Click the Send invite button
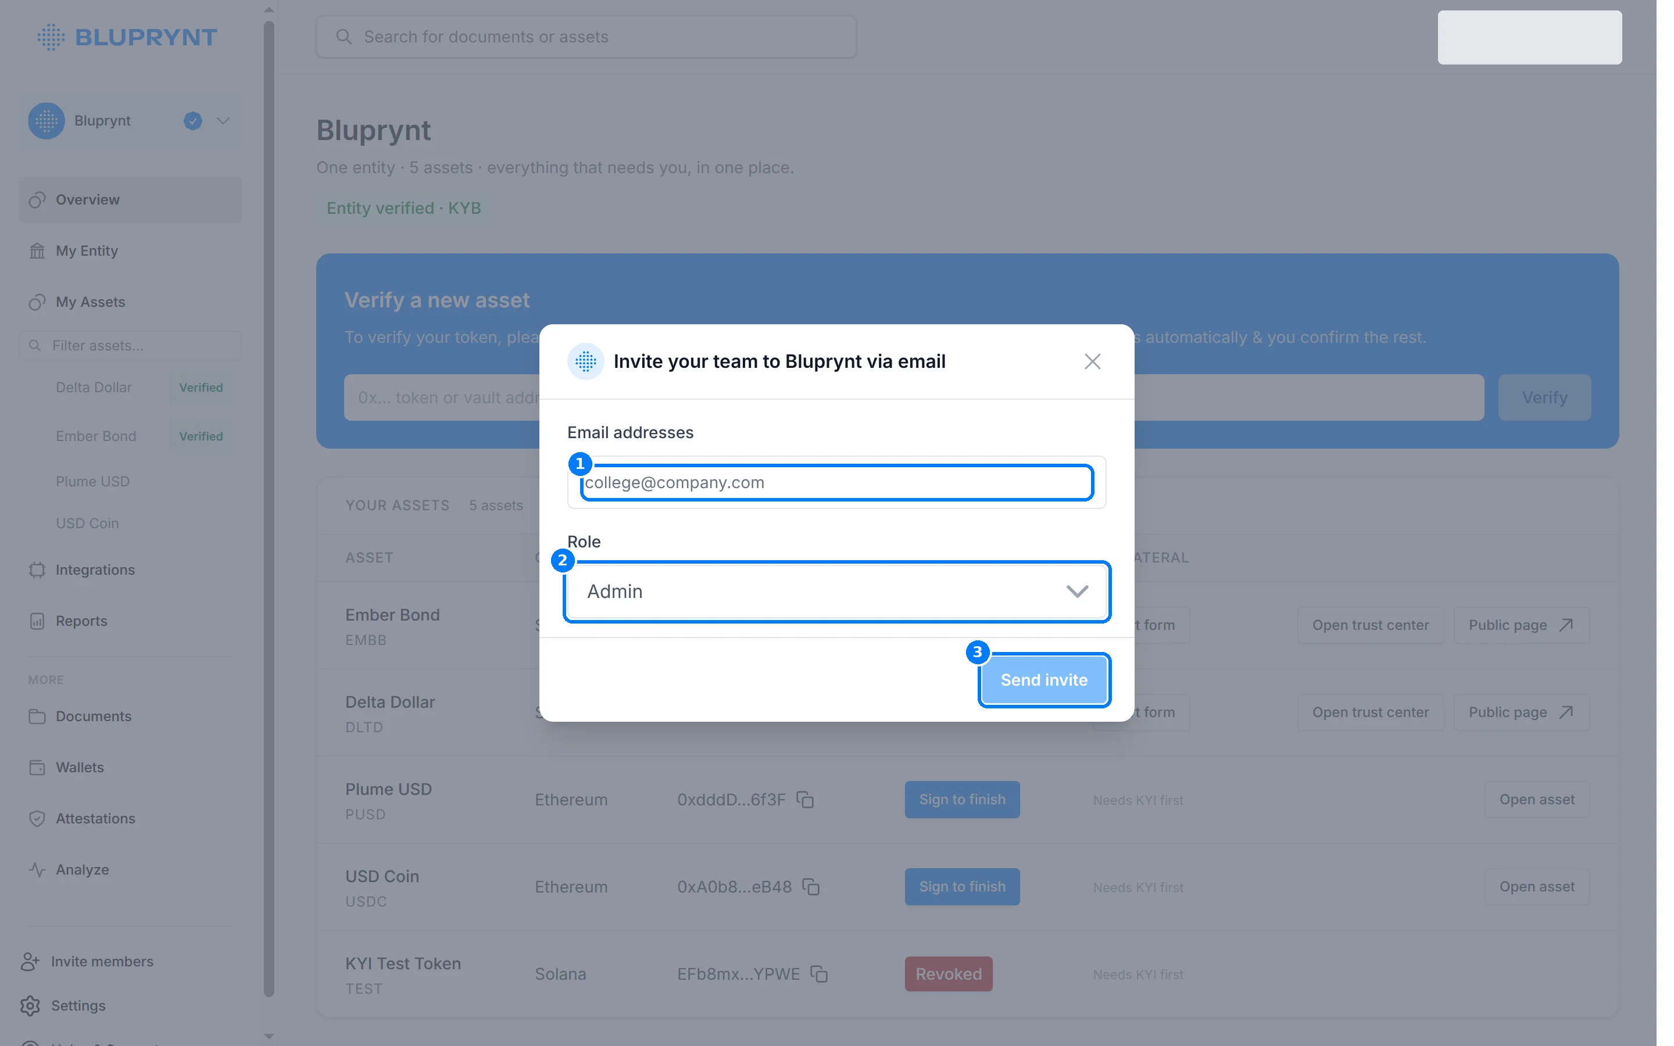 pyautogui.click(x=1043, y=679)
